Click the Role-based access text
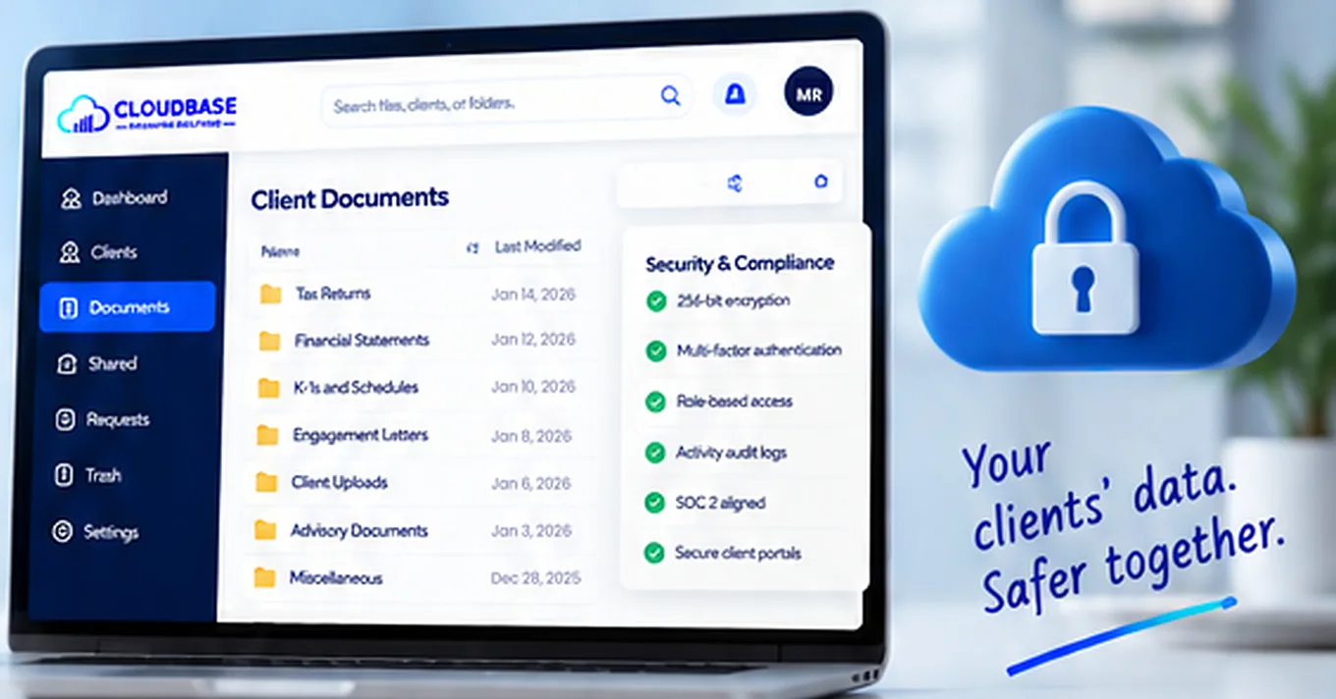1336x699 pixels. [x=735, y=402]
